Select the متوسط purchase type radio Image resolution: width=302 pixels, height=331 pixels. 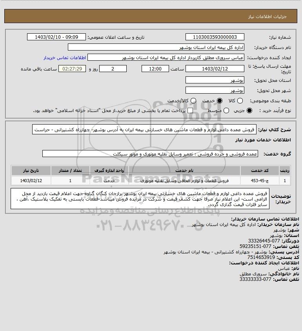(226, 110)
